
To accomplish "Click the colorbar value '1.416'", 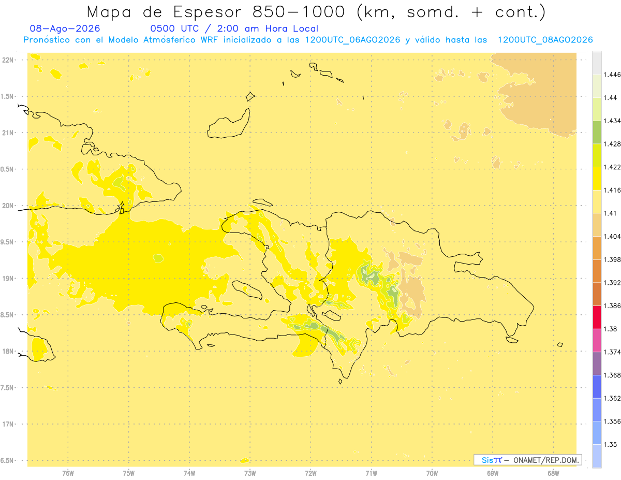I will pos(613,190).
